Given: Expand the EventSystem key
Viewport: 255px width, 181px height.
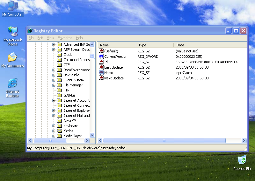Looking at the screenshot, I should coord(54,80).
